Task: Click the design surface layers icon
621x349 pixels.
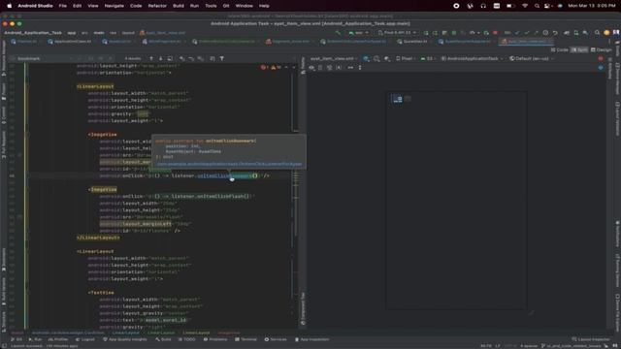Action: click(367, 58)
